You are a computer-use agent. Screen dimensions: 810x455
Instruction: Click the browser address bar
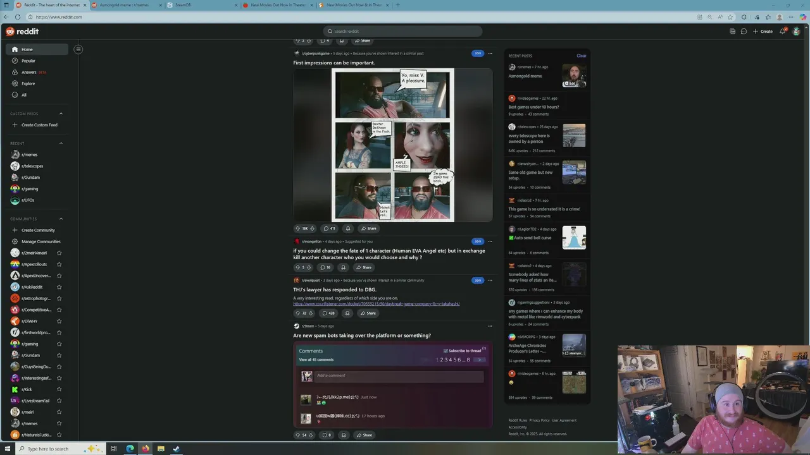click(361, 17)
